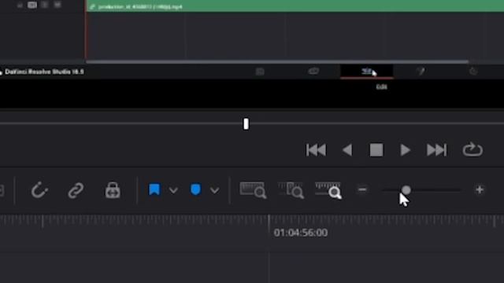Viewport: 504px width, 283px height.
Task: Toggle timeline snapping magnet icon
Action: pyautogui.click(x=39, y=190)
